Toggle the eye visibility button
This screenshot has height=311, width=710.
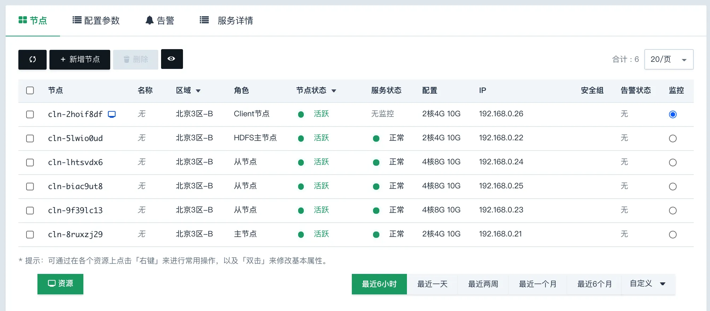(x=172, y=59)
